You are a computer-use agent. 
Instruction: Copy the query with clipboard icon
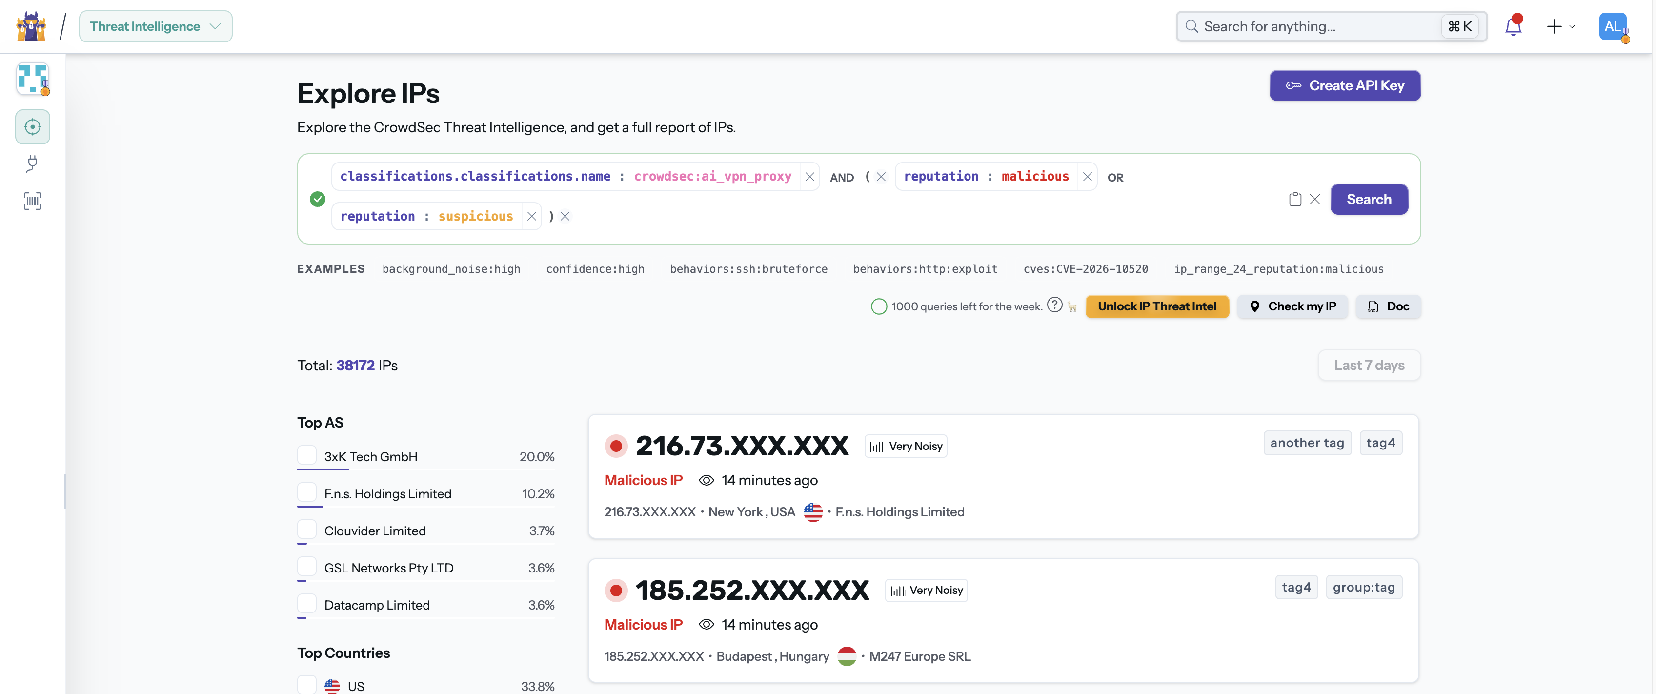[x=1295, y=200]
